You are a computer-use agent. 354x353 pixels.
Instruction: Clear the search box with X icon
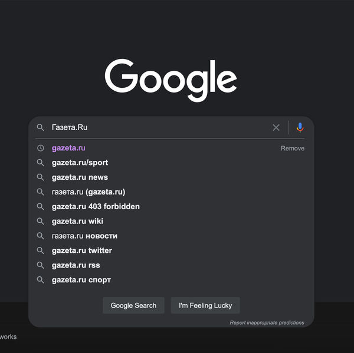click(x=276, y=127)
